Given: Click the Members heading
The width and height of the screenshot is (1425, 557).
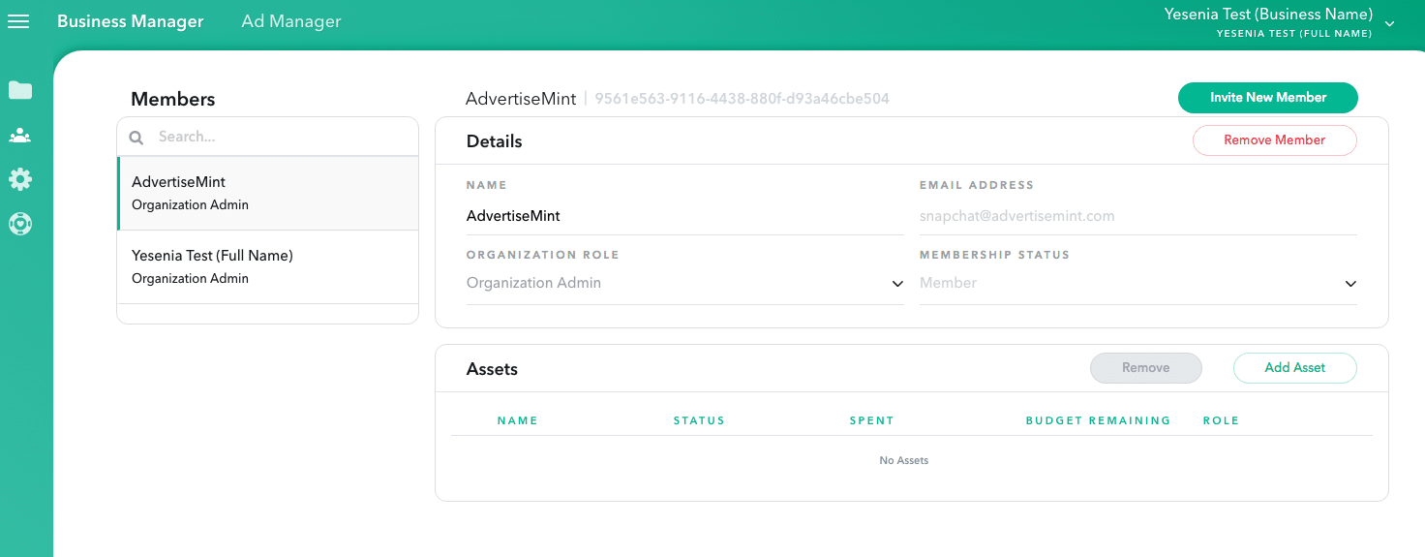Looking at the screenshot, I should [x=173, y=99].
